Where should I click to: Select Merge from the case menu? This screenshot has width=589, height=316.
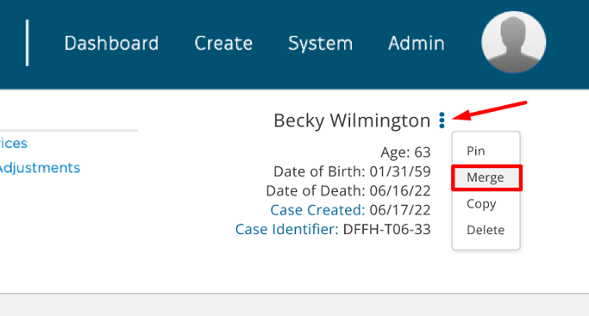point(486,177)
